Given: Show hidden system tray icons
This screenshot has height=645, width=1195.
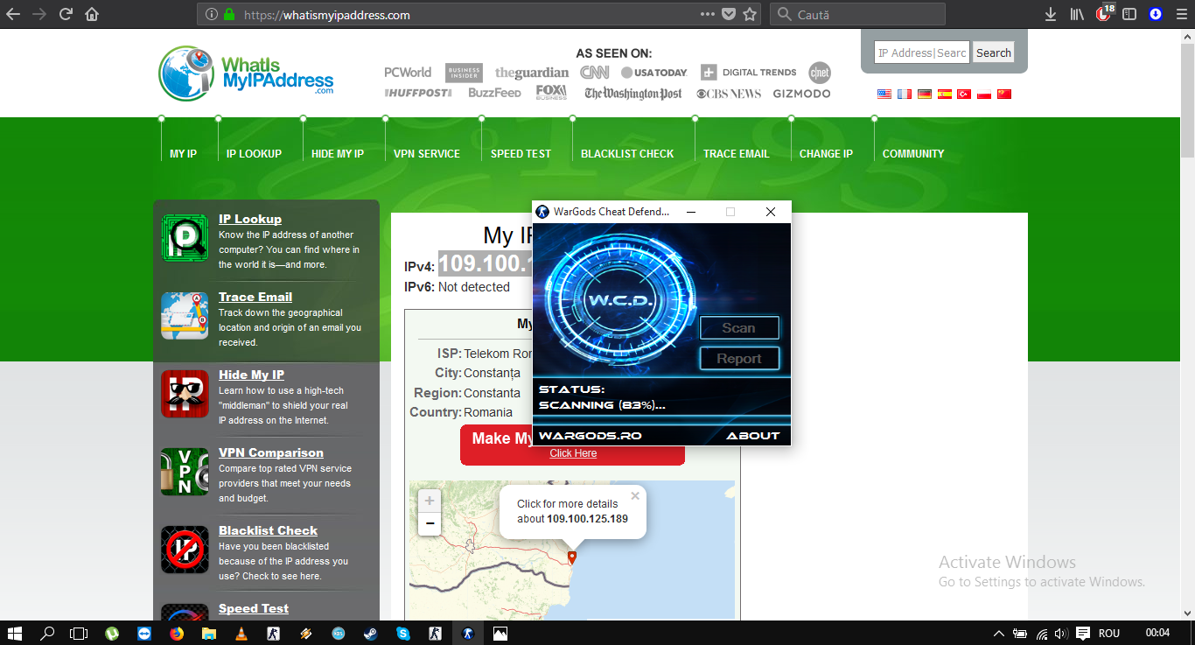Looking at the screenshot, I should [x=999, y=633].
